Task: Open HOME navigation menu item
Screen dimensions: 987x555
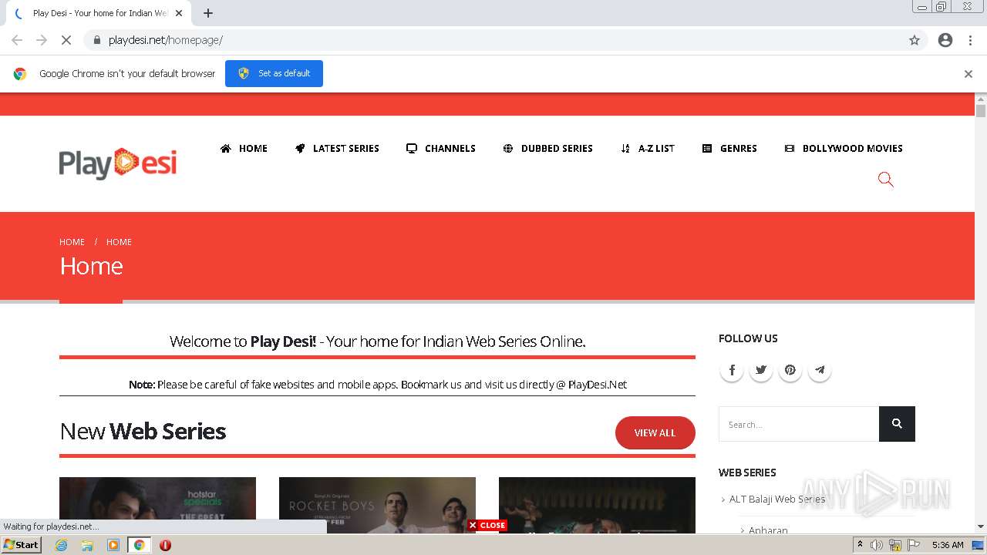Action: (x=244, y=148)
